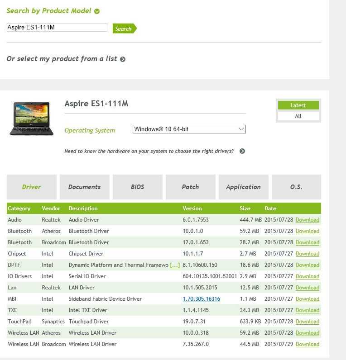Download the DPTF driver
346x360 pixels.
308,265
